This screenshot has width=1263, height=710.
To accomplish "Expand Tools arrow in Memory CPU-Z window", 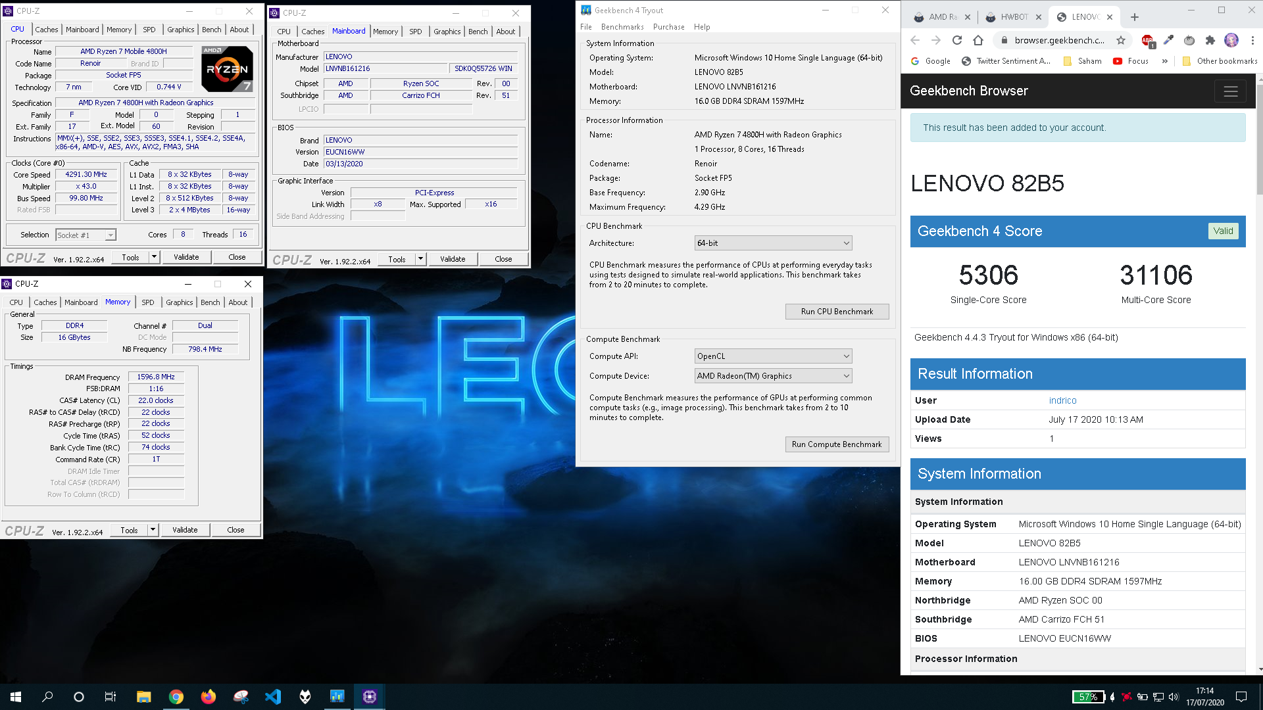I will [153, 530].
